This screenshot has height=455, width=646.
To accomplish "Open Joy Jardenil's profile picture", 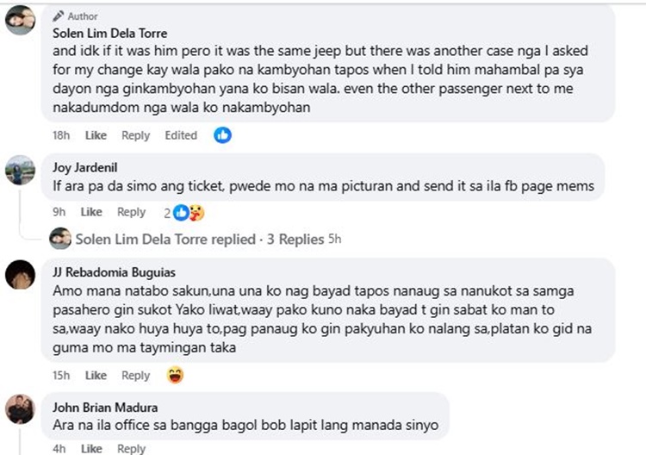I will (20, 169).
